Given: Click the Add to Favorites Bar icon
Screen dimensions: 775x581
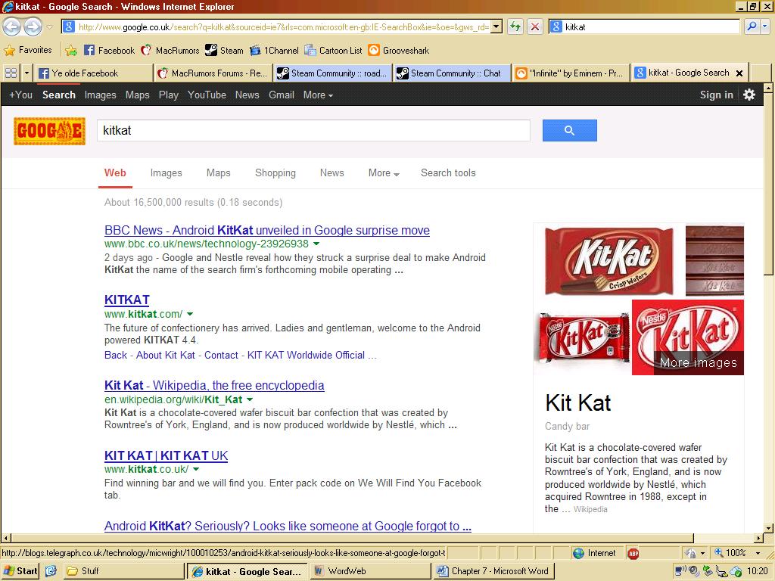Looking at the screenshot, I should [x=71, y=51].
